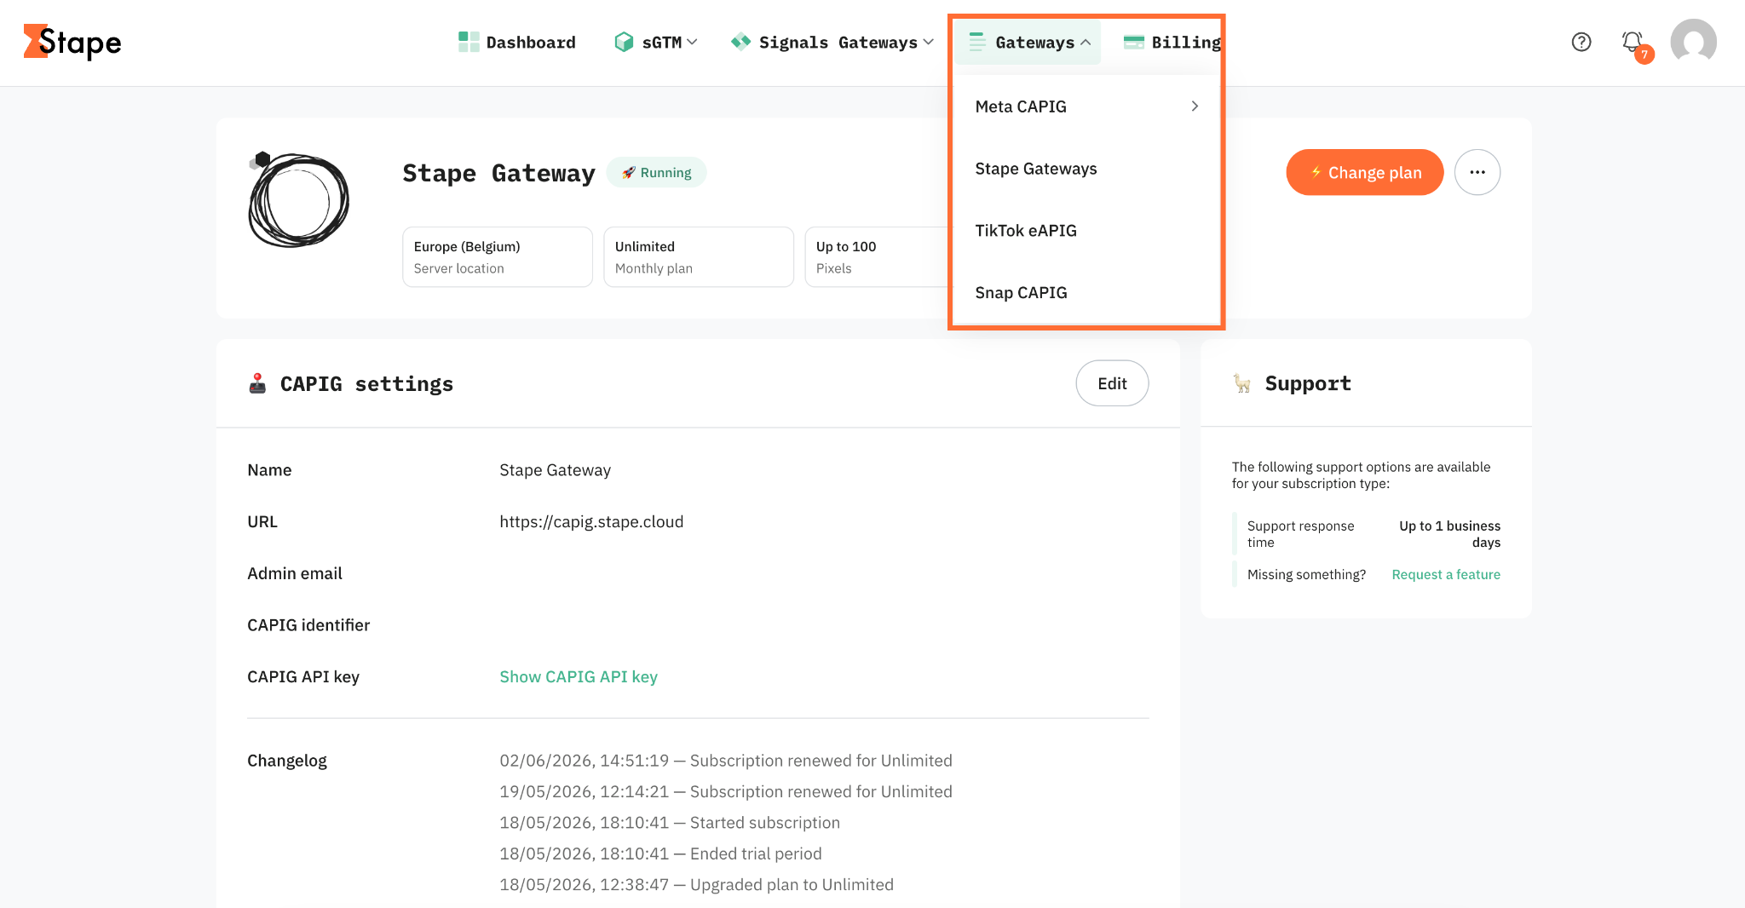Open the Billing page
Image resolution: width=1745 pixels, height=908 pixels.
[1172, 43]
